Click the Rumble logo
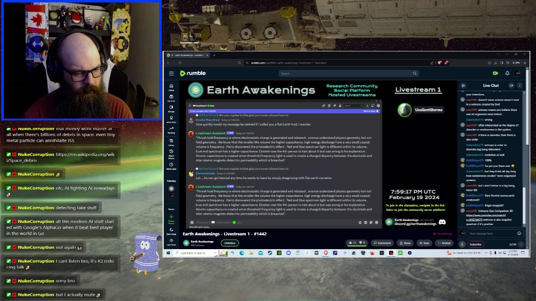536x301 pixels. click(x=193, y=73)
